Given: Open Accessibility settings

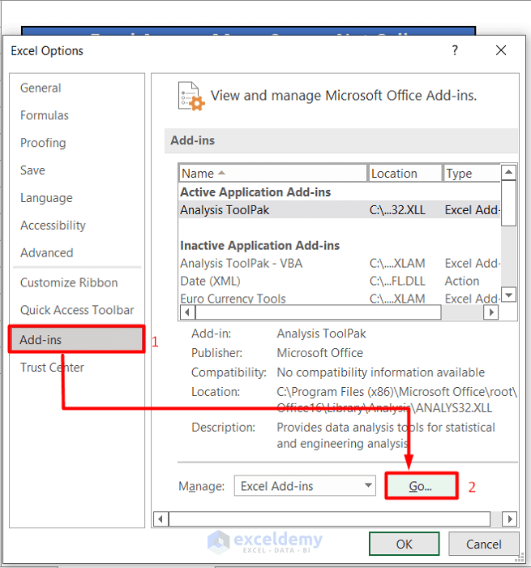Looking at the screenshot, I should [53, 226].
